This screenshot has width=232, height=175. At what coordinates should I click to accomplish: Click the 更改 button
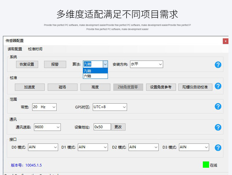pos(118,127)
